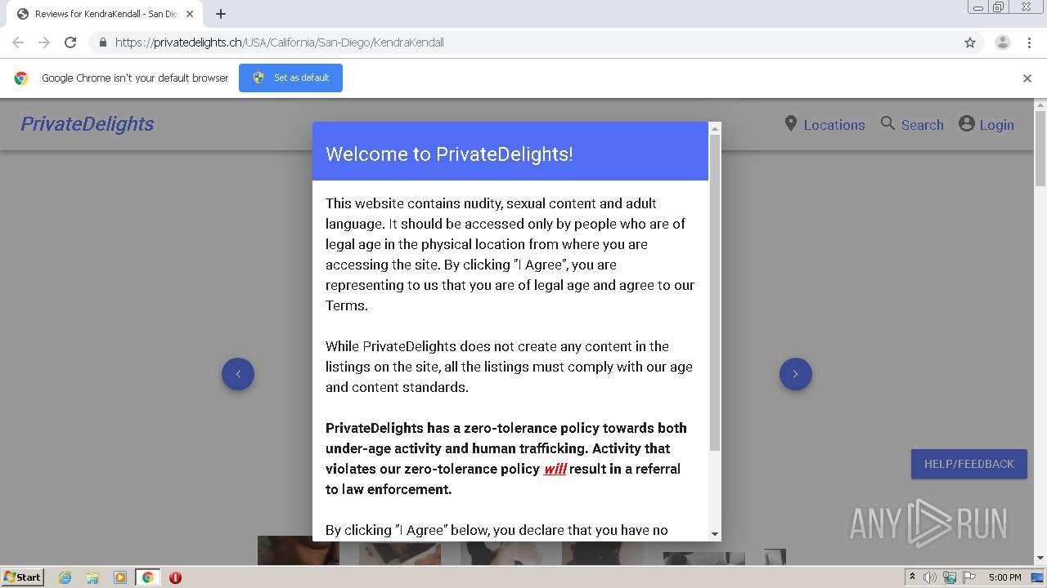1047x588 pixels.
Task: Reload the current page
Action: [x=70, y=42]
